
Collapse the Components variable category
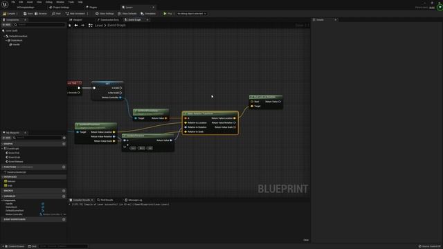(x=3, y=201)
